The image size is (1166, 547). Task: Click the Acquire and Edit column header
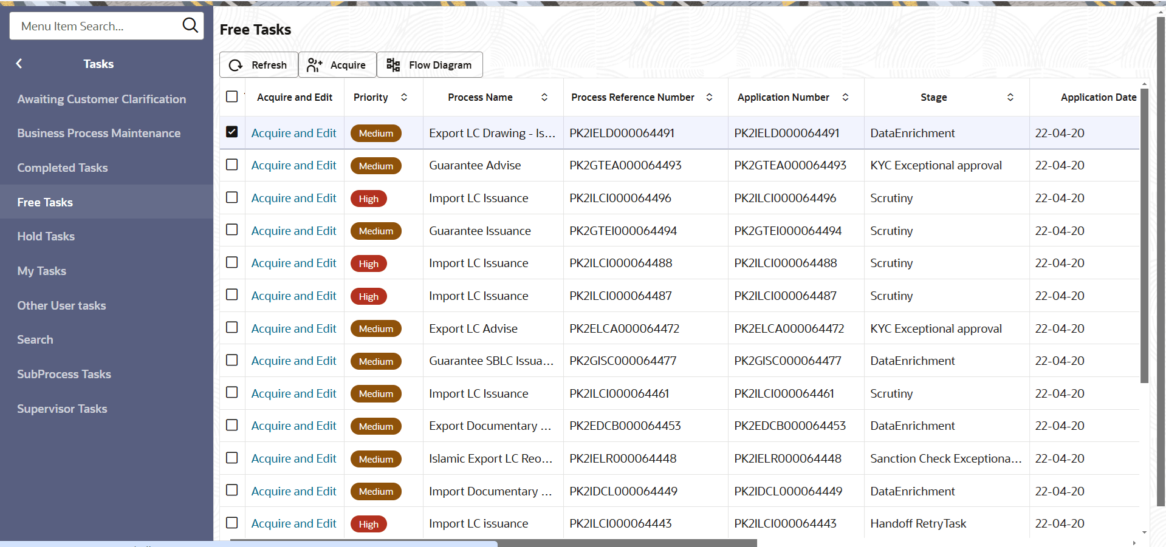click(x=295, y=97)
